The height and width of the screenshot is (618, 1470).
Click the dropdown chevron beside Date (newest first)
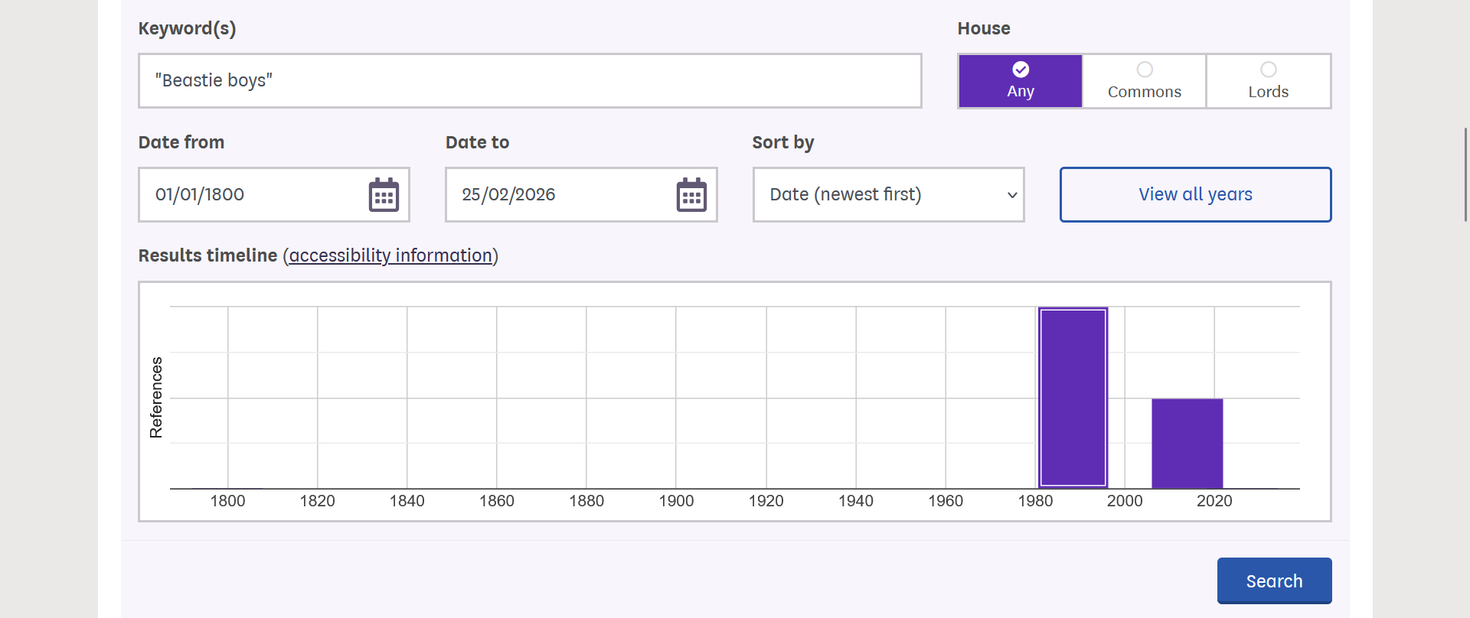(1011, 195)
